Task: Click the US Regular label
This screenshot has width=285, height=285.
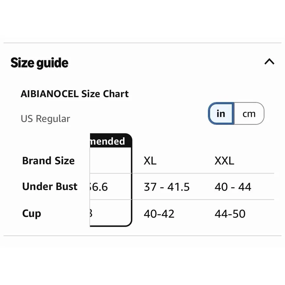Action: [45, 119]
